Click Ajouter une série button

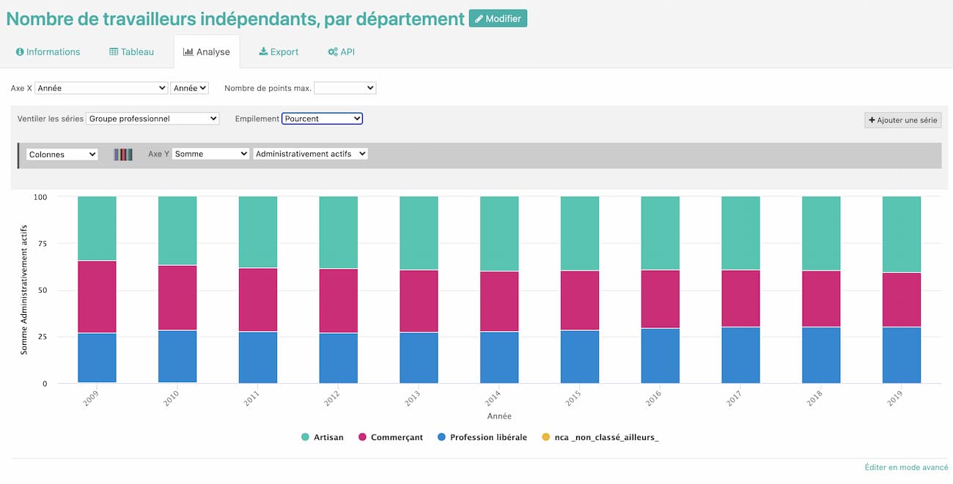[902, 120]
